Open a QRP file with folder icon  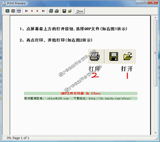pyautogui.click(x=70, y=11)
